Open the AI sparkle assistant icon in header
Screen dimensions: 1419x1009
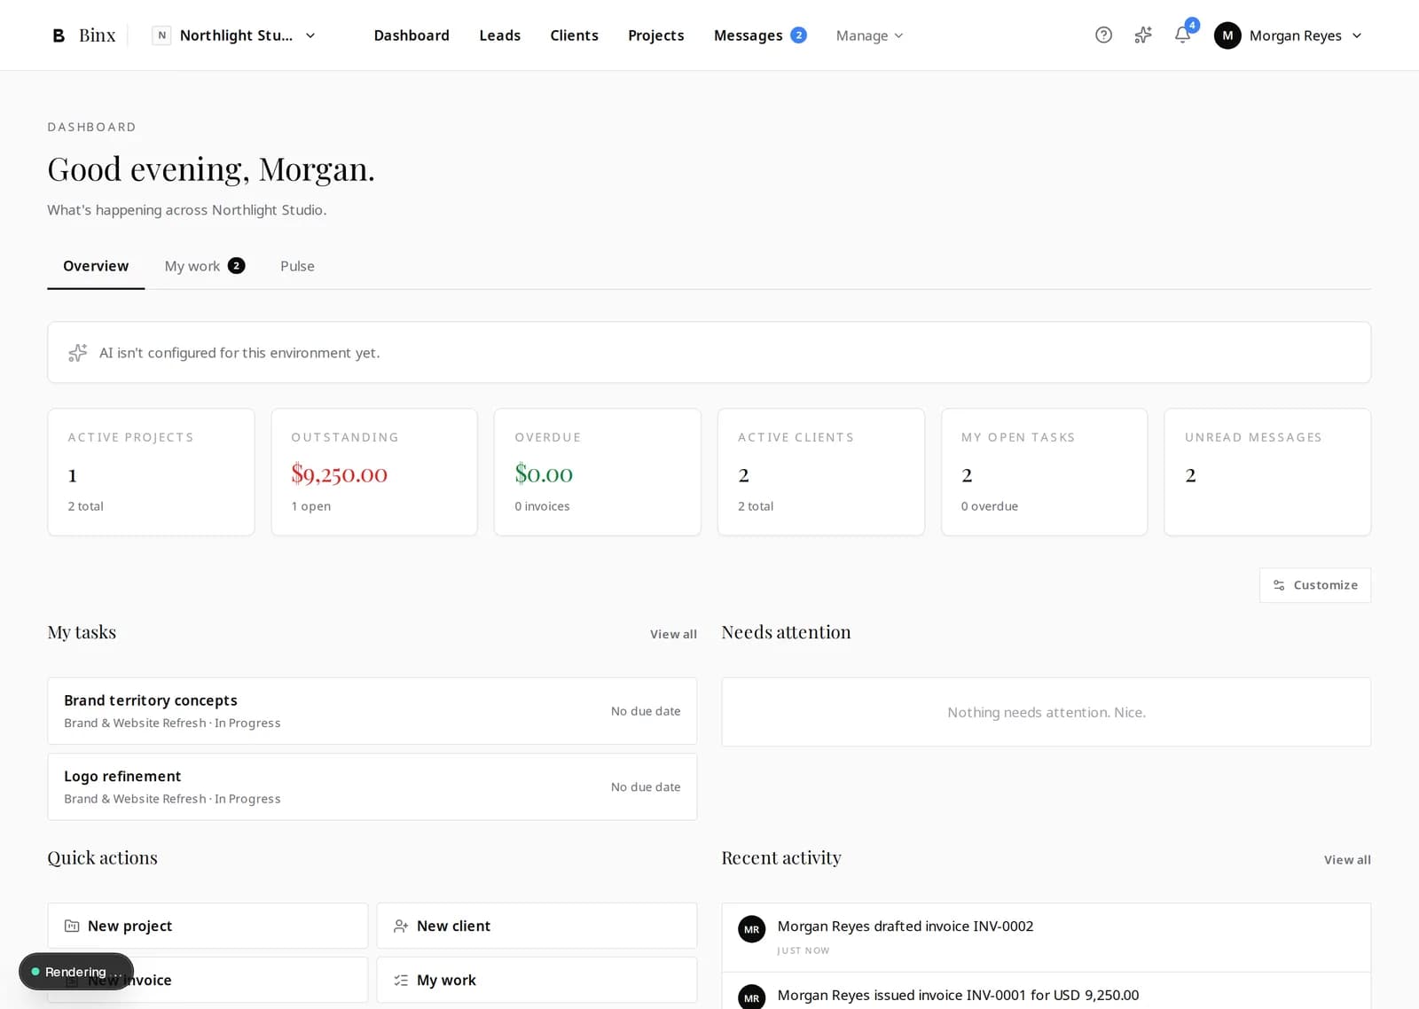(1143, 35)
